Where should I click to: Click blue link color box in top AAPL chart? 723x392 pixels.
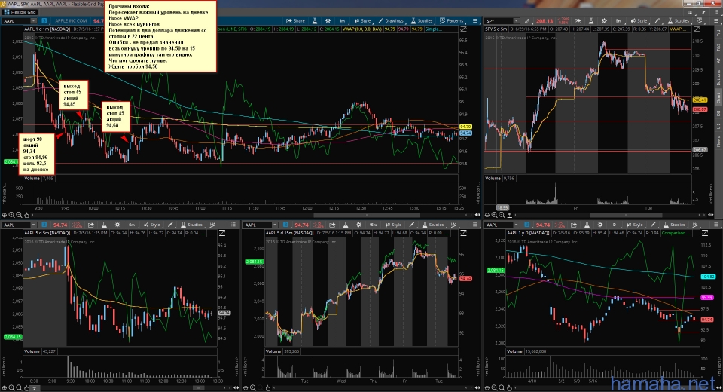tap(44, 21)
